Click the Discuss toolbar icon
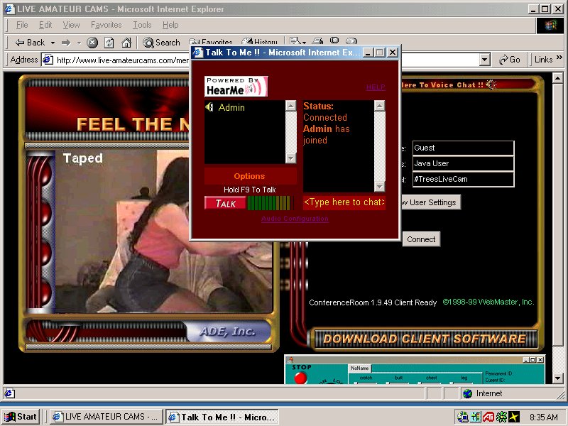 [351, 41]
